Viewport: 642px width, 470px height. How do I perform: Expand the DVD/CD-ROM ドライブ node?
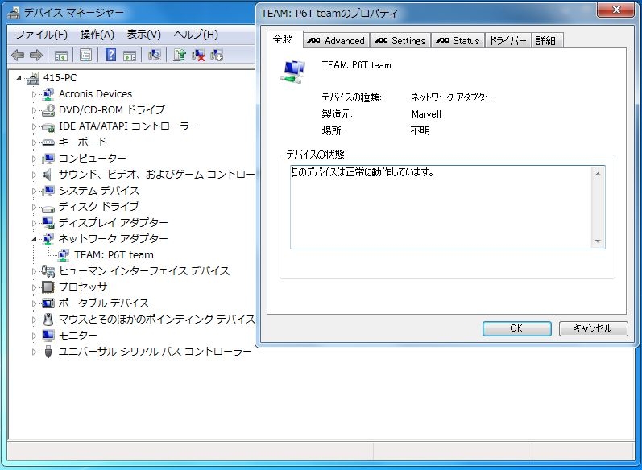pyautogui.click(x=34, y=110)
